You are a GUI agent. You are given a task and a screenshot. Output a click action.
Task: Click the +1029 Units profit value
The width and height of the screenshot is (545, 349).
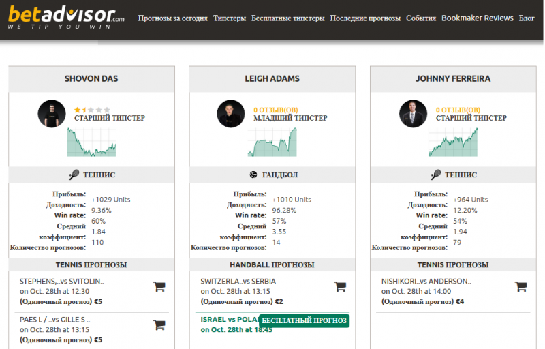click(x=111, y=200)
